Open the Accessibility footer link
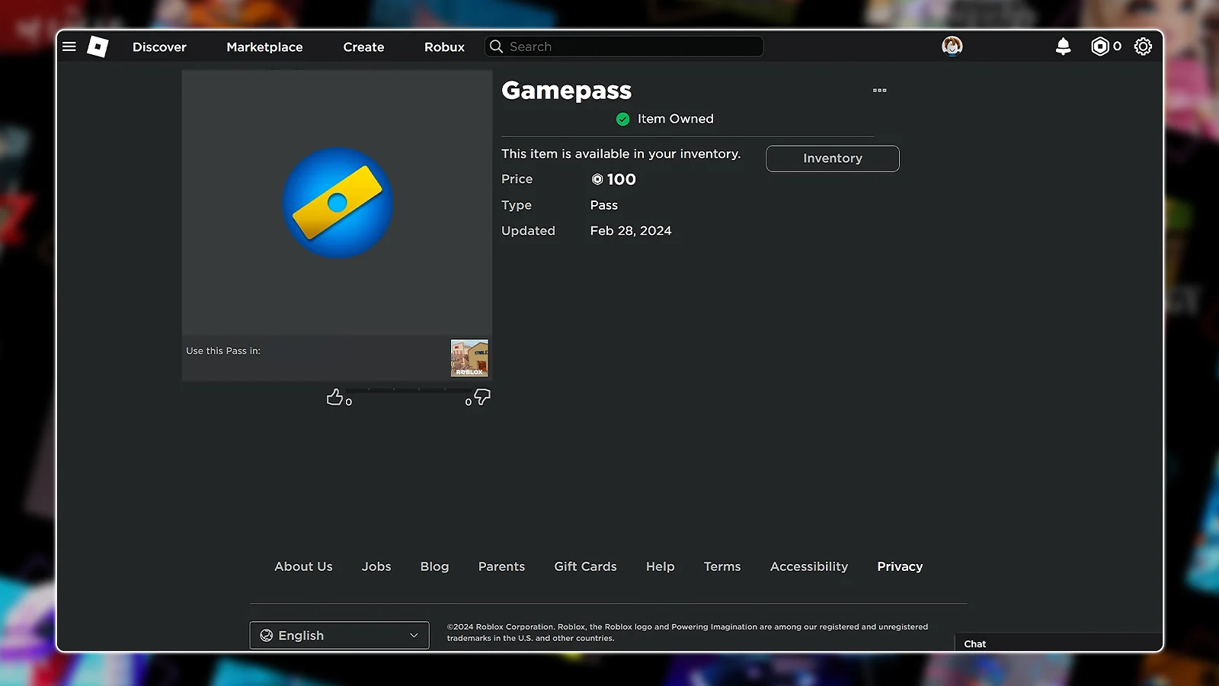Viewport: 1219px width, 686px height. [808, 566]
